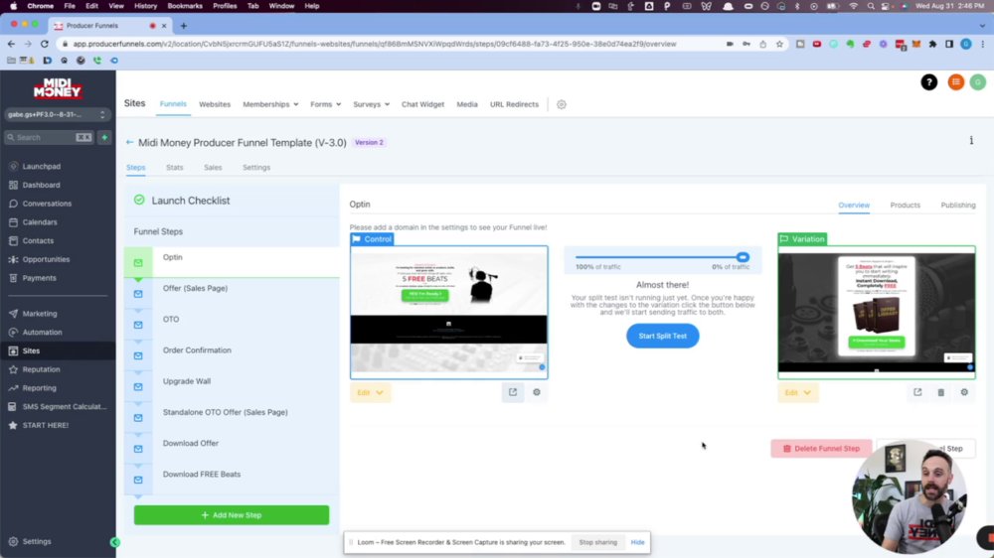Open the Profiles menu in menu bar
Viewport: 994px width, 558px height.
pos(225,6)
